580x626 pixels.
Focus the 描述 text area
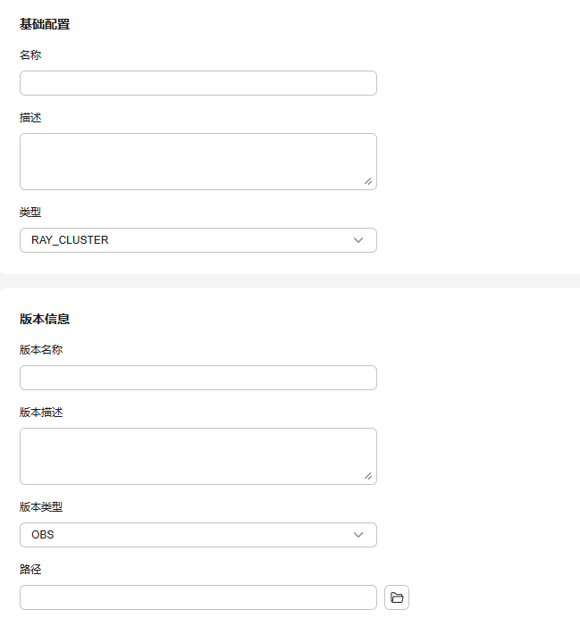pos(198,162)
